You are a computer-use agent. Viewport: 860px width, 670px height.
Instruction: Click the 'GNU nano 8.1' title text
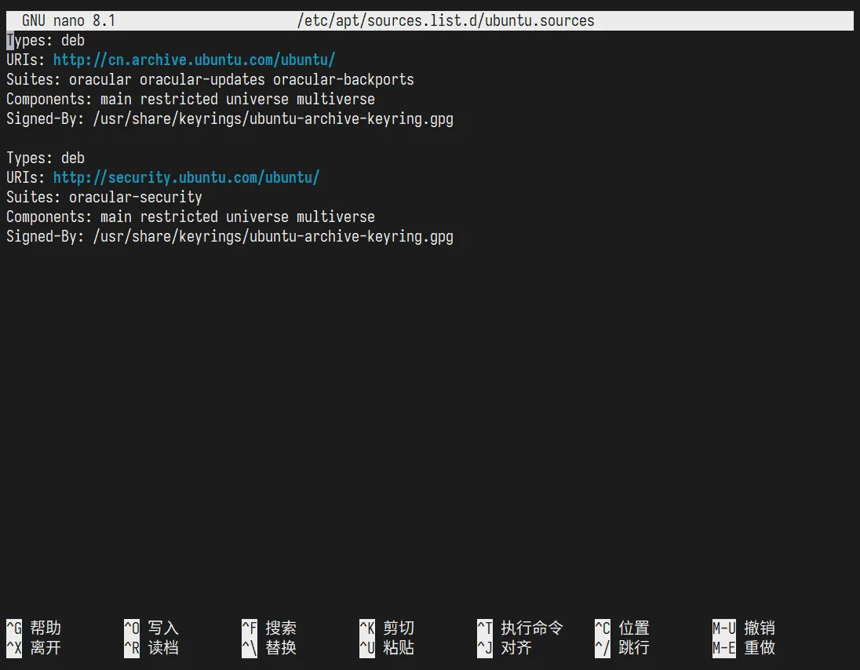point(68,21)
